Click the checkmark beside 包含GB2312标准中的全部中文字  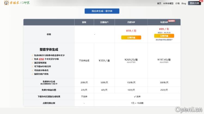[x=33, y=55]
